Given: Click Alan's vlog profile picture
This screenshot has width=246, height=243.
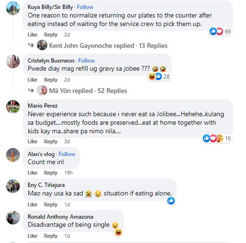Looking at the screenshot, I should [x=13, y=155].
